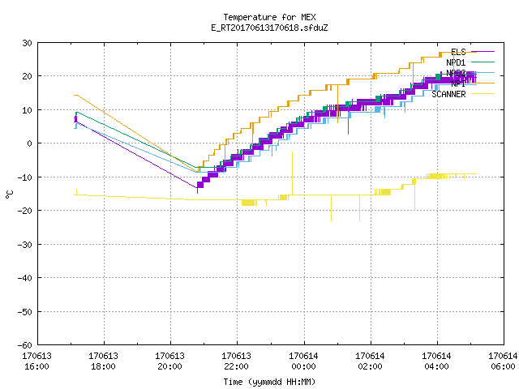
Task: Click the x-axis tick label 170613 20:00
Action: coord(170,361)
